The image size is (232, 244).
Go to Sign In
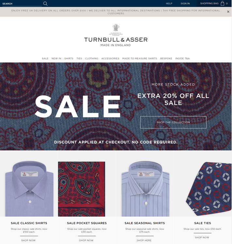pyautogui.click(x=185, y=3)
